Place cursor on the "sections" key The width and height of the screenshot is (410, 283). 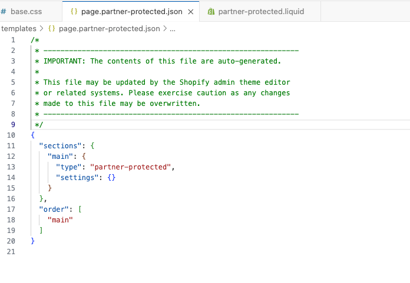click(62, 145)
